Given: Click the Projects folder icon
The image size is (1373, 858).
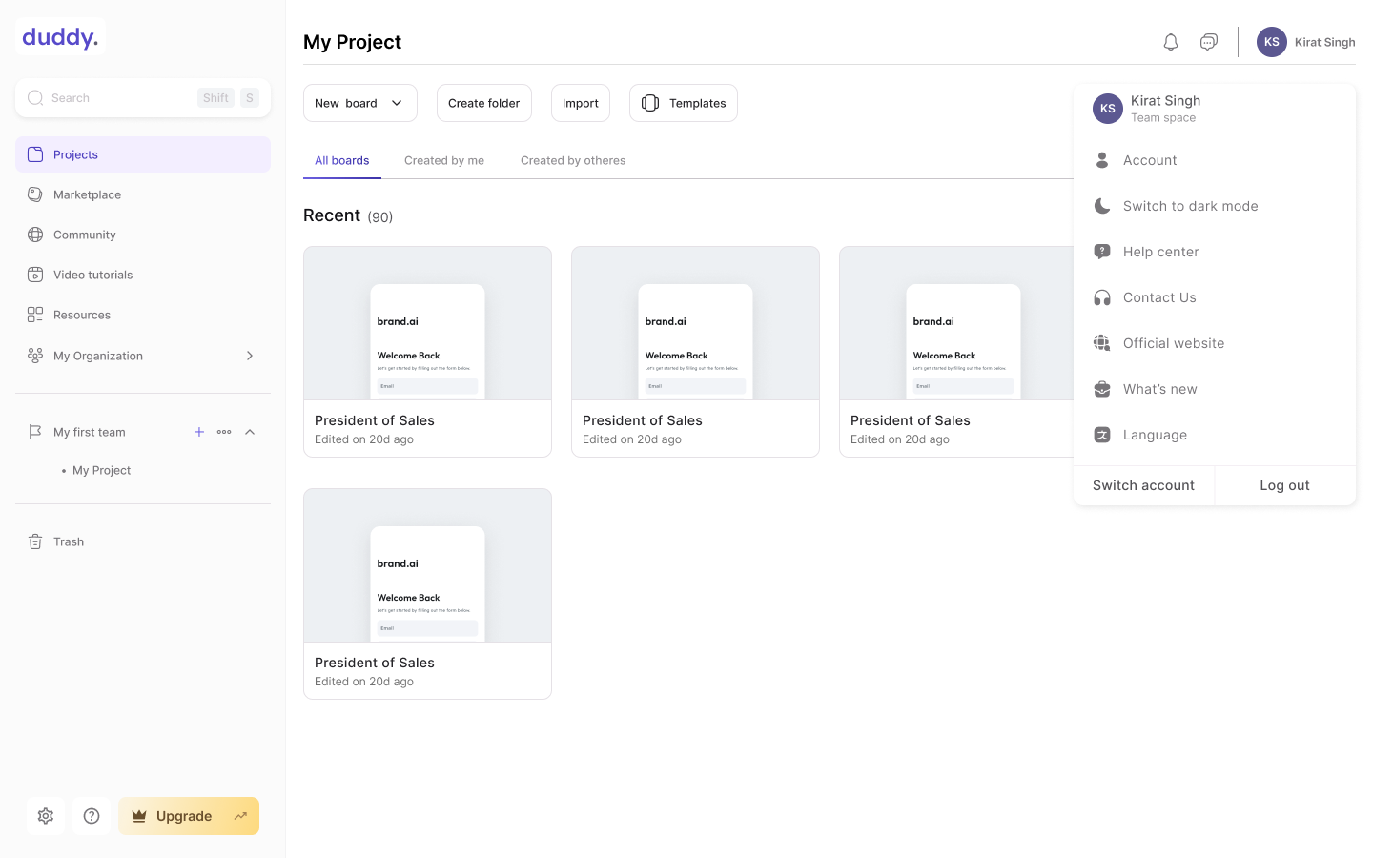Looking at the screenshot, I should (35, 154).
